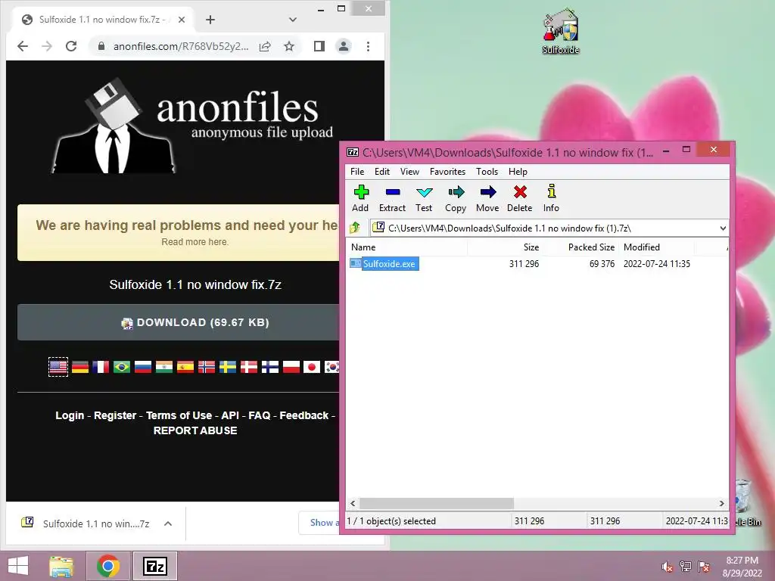The image size is (775, 581).
Task: Open the Sulfoxide desktop shortcut
Action: coord(561,31)
